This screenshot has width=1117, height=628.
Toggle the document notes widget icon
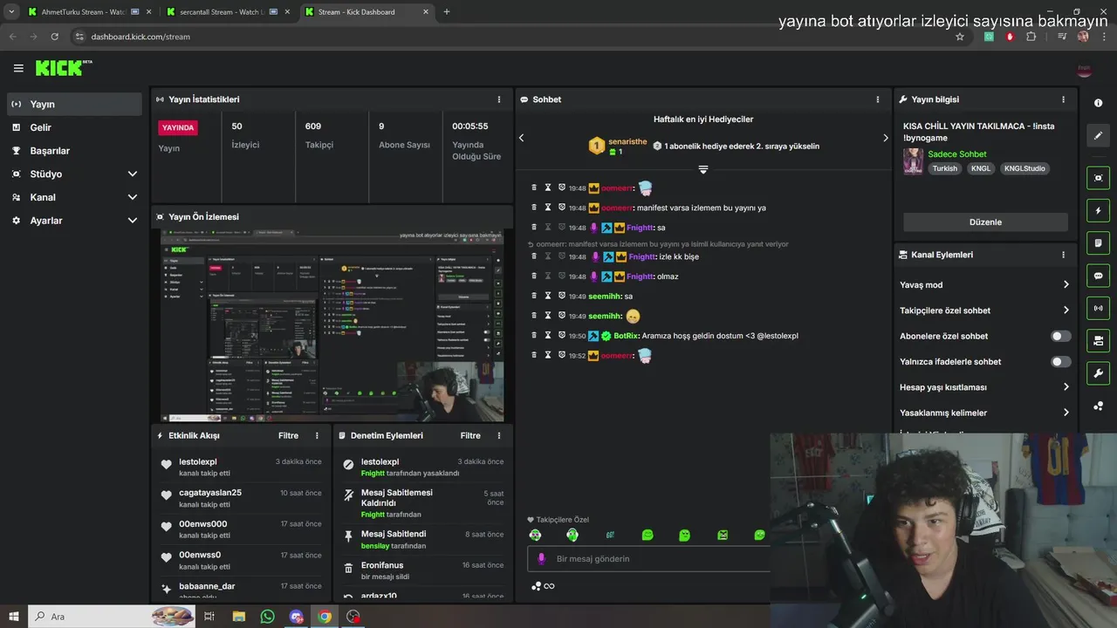click(1098, 243)
